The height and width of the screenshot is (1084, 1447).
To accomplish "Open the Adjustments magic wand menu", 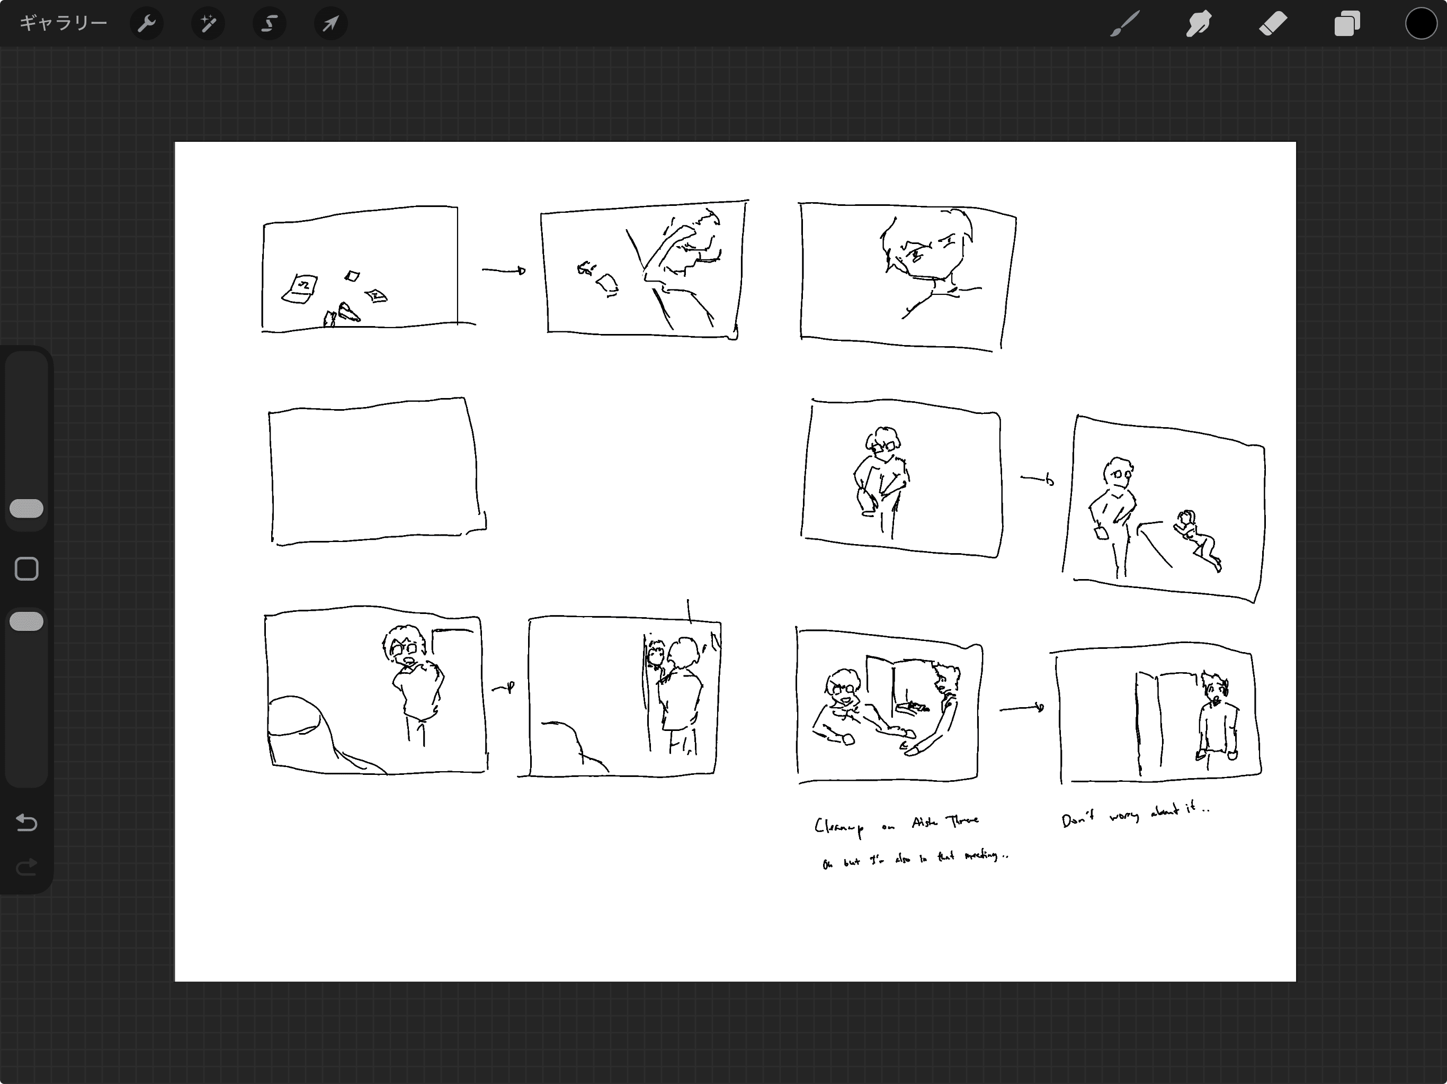I will [208, 24].
